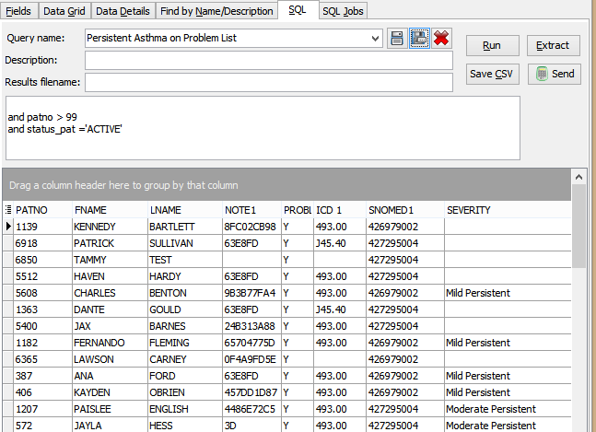Click the SNOMED1 column header
Screen dimensions: 596x432
(405, 210)
